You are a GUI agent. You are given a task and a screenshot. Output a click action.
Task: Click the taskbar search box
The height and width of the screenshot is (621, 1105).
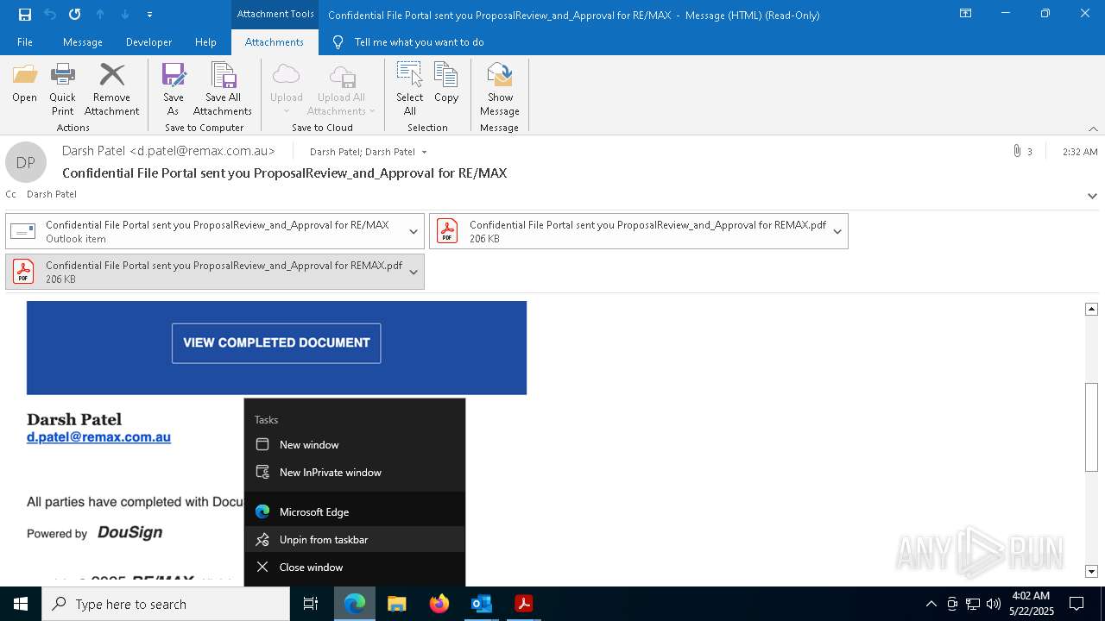[166, 604]
